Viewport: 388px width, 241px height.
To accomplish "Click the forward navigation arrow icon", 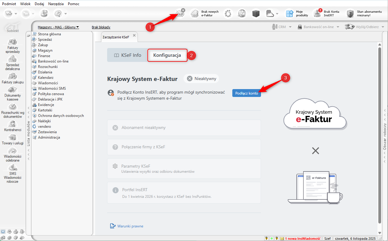I will click(x=26, y=14).
